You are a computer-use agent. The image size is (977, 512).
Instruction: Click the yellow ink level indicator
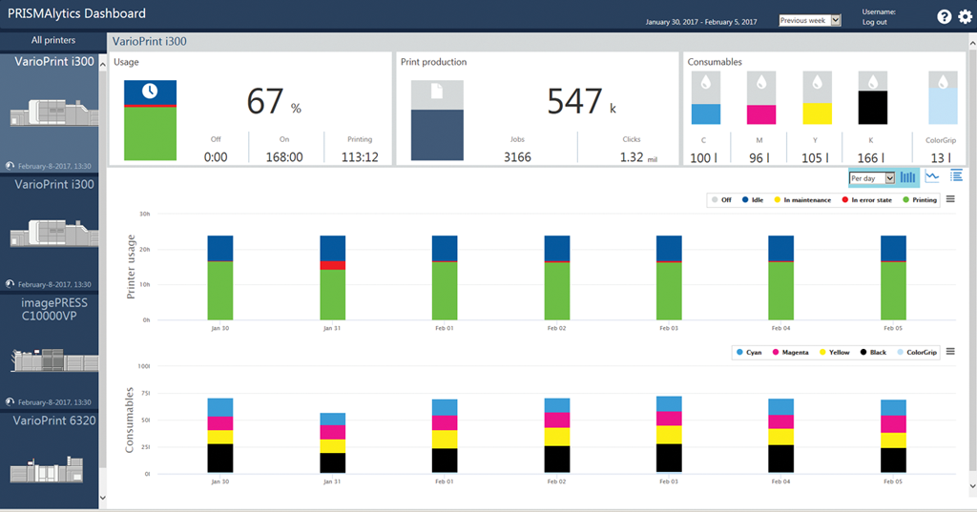tap(818, 98)
